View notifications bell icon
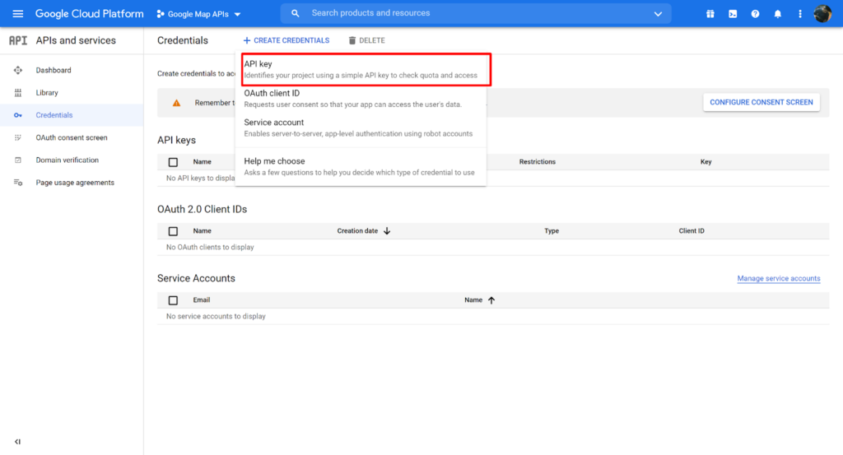This screenshot has width=843, height=455. point(777,14)
